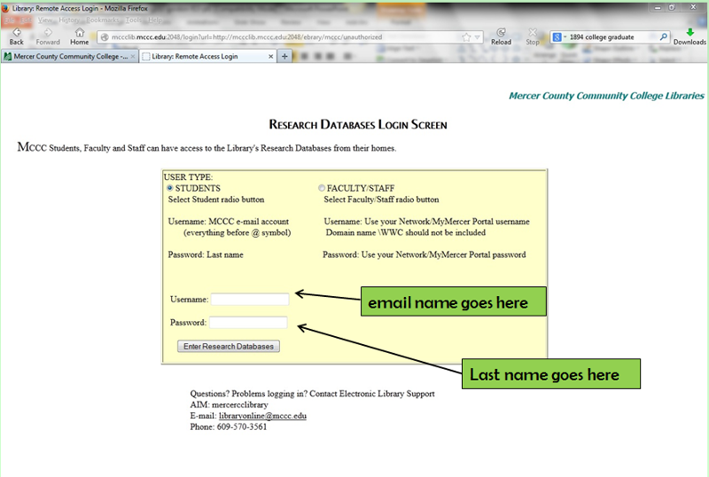Switch to Mercer County Community College tab

click(x=69, y=56)
